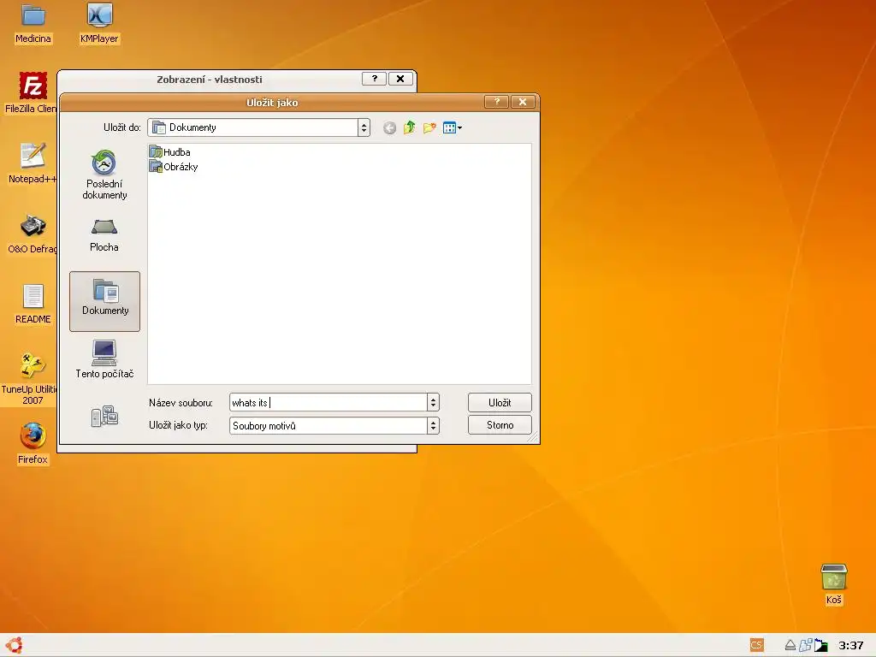The image size is (876, 657).
Task: Open the Koš recycle bin
Action: point(833,584)
